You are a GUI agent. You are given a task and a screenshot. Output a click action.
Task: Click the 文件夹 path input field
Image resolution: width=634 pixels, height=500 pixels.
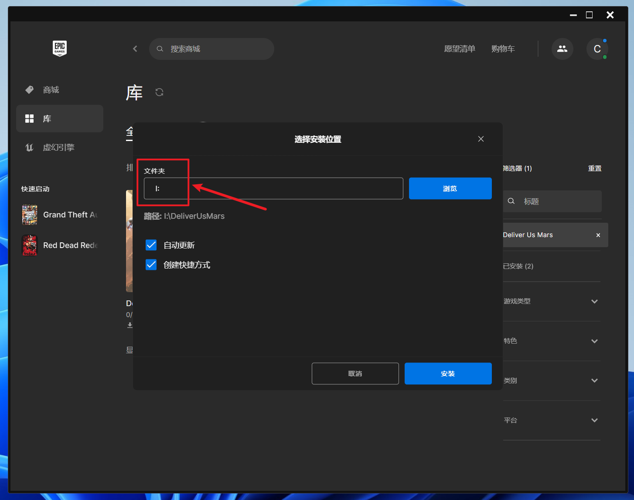273,189
